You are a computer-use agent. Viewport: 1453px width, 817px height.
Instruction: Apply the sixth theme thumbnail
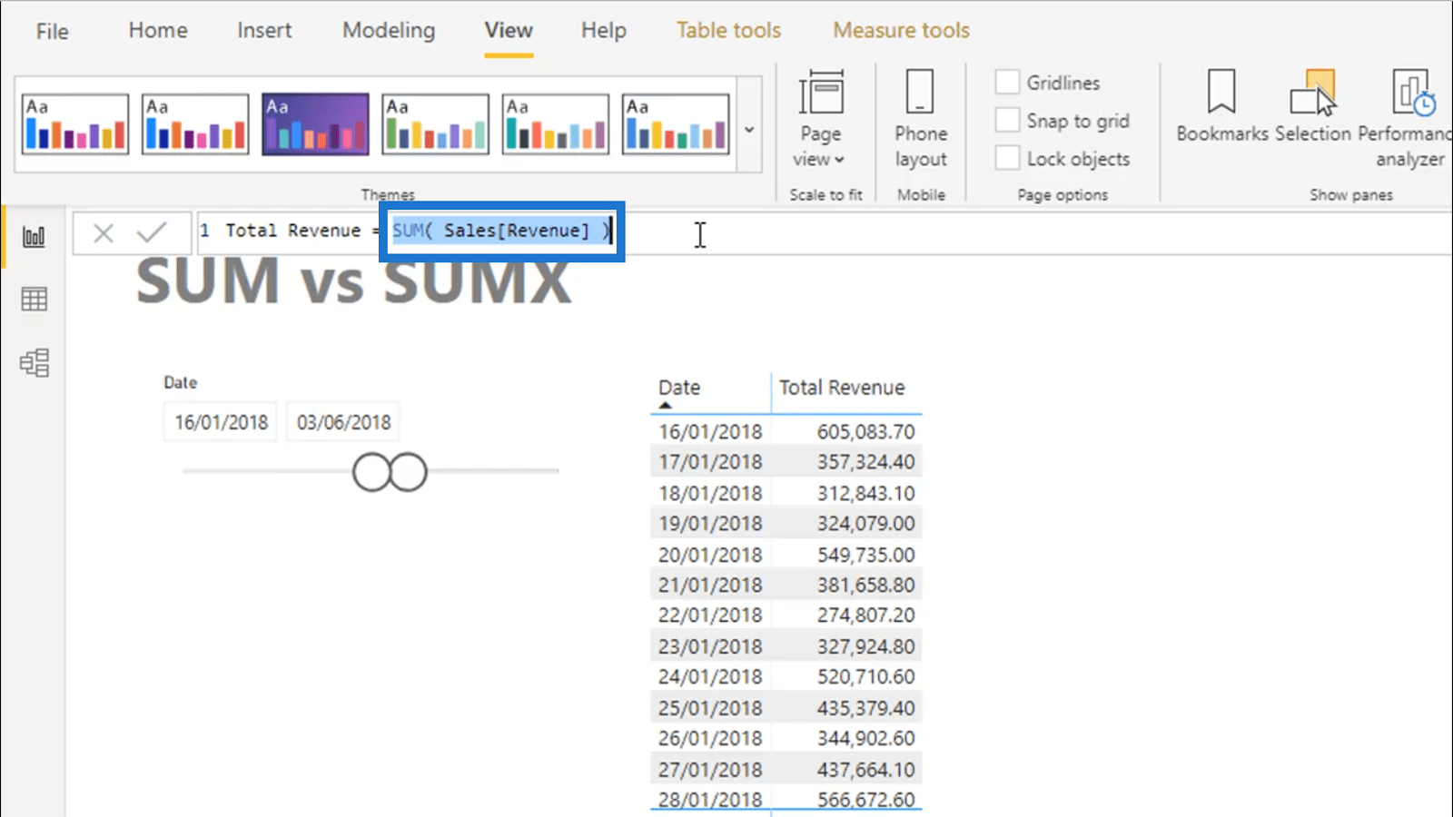675,123
